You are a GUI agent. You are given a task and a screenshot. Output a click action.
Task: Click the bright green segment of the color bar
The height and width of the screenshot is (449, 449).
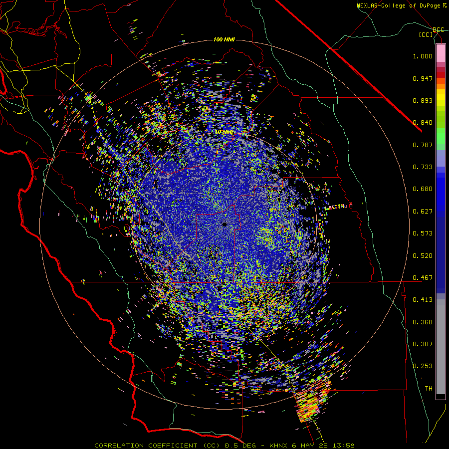(x=441, y=136)
